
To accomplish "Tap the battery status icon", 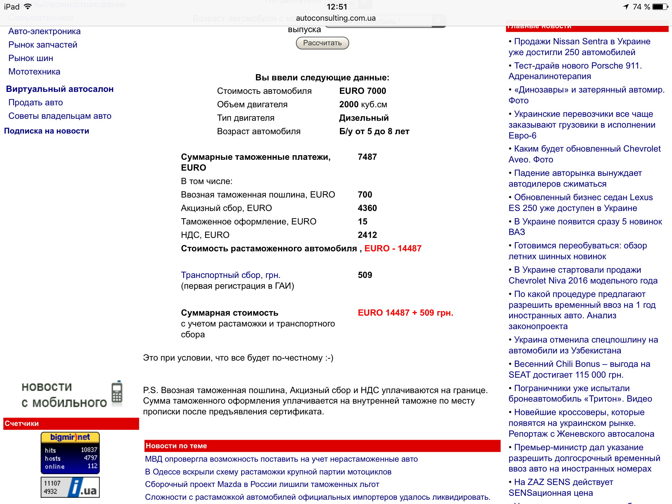I will (x=660, y=7).
